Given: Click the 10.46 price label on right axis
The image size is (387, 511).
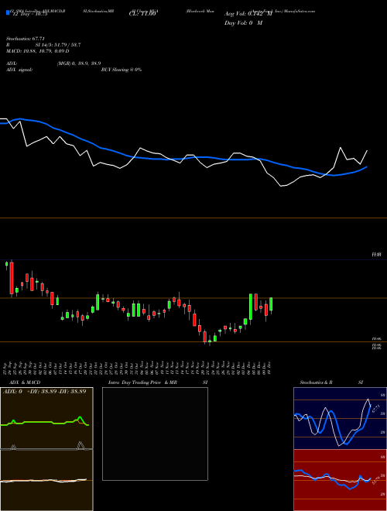Looking at the screenshot, I should 377,339.
